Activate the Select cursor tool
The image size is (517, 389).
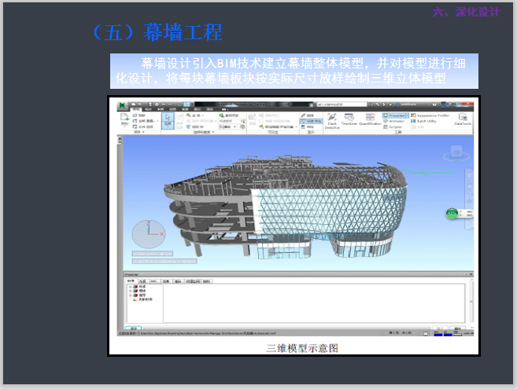point(167,121)
